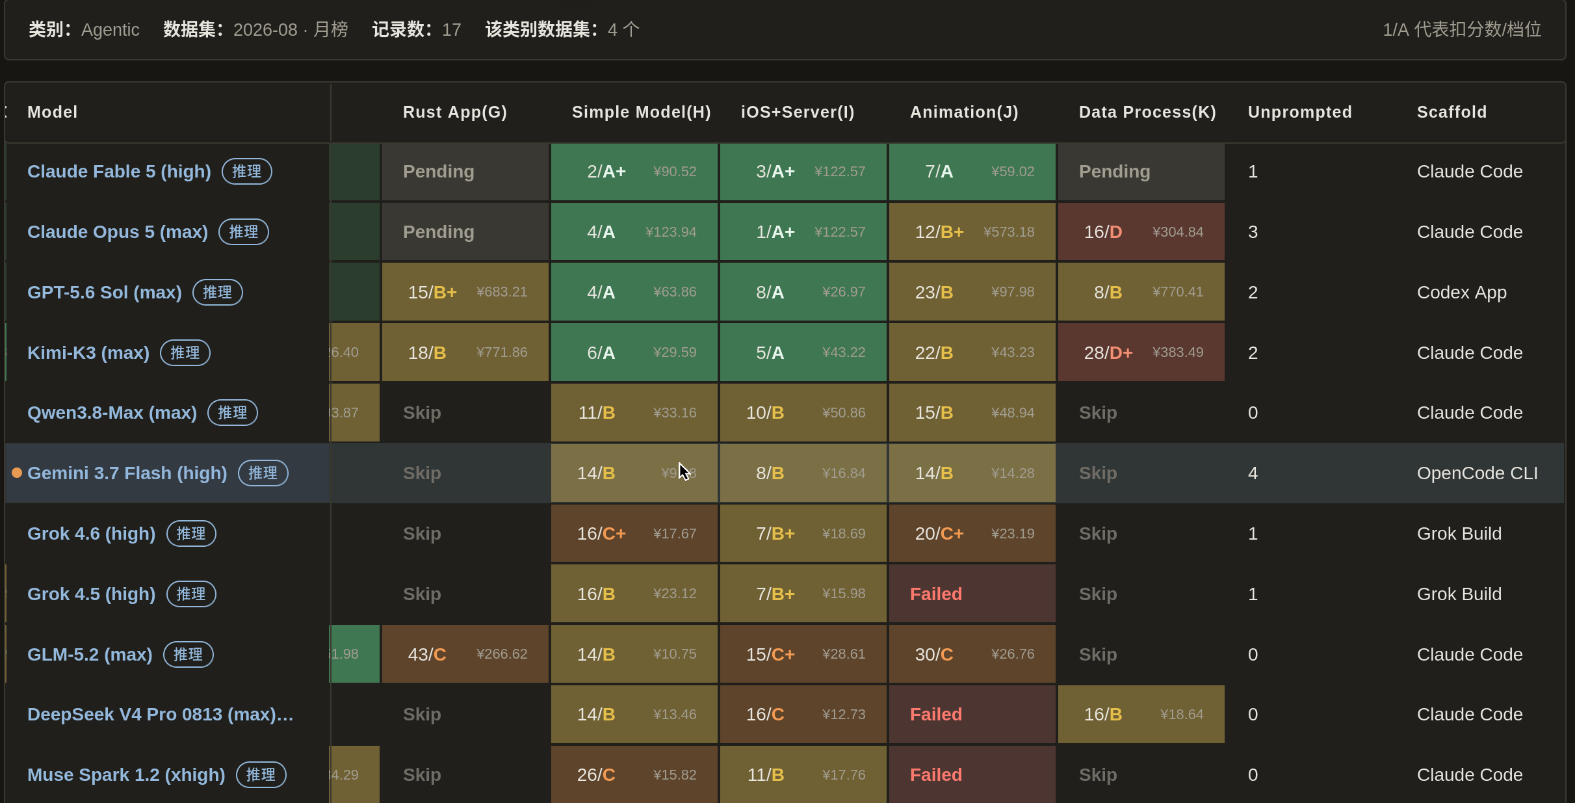The width and height of the screenshot is (1575, 803).
Task: Open DeepSeek V4 Pro 0813 model link
Action: (161, 715)
